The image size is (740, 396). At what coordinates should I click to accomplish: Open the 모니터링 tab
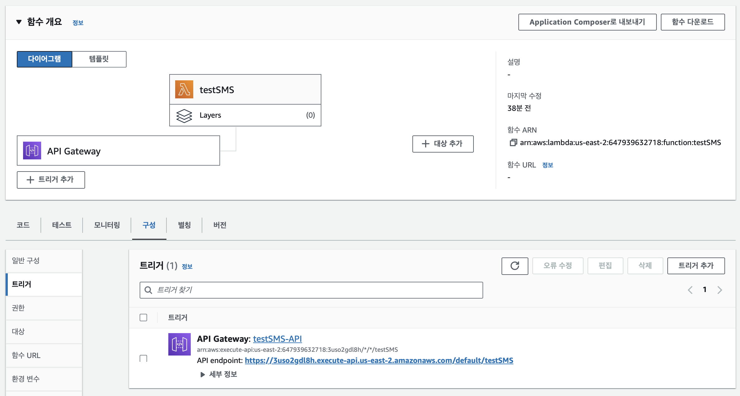[x=107, y=225]
